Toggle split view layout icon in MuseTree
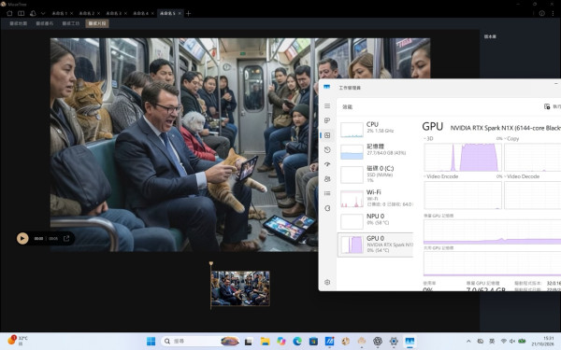The width and height of the screenshot is (561, 350). (x=22, y=13)
